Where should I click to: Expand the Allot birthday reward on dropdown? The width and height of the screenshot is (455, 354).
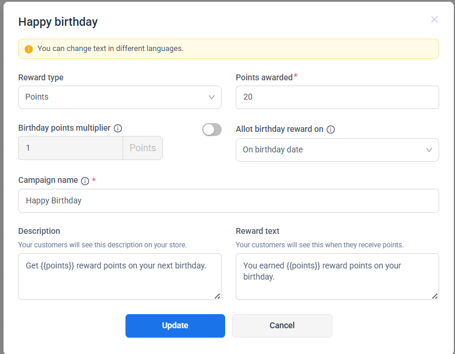(337, 150)
